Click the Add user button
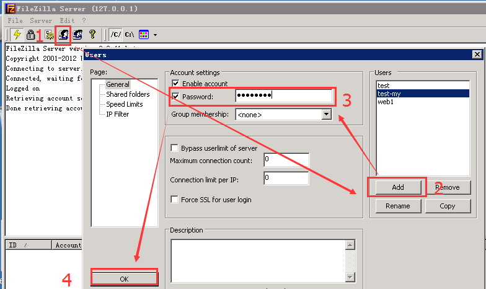 click(397, 187)
